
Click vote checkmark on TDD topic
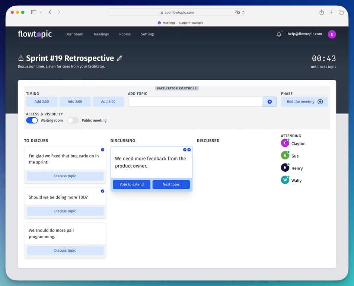coord(102,191)
